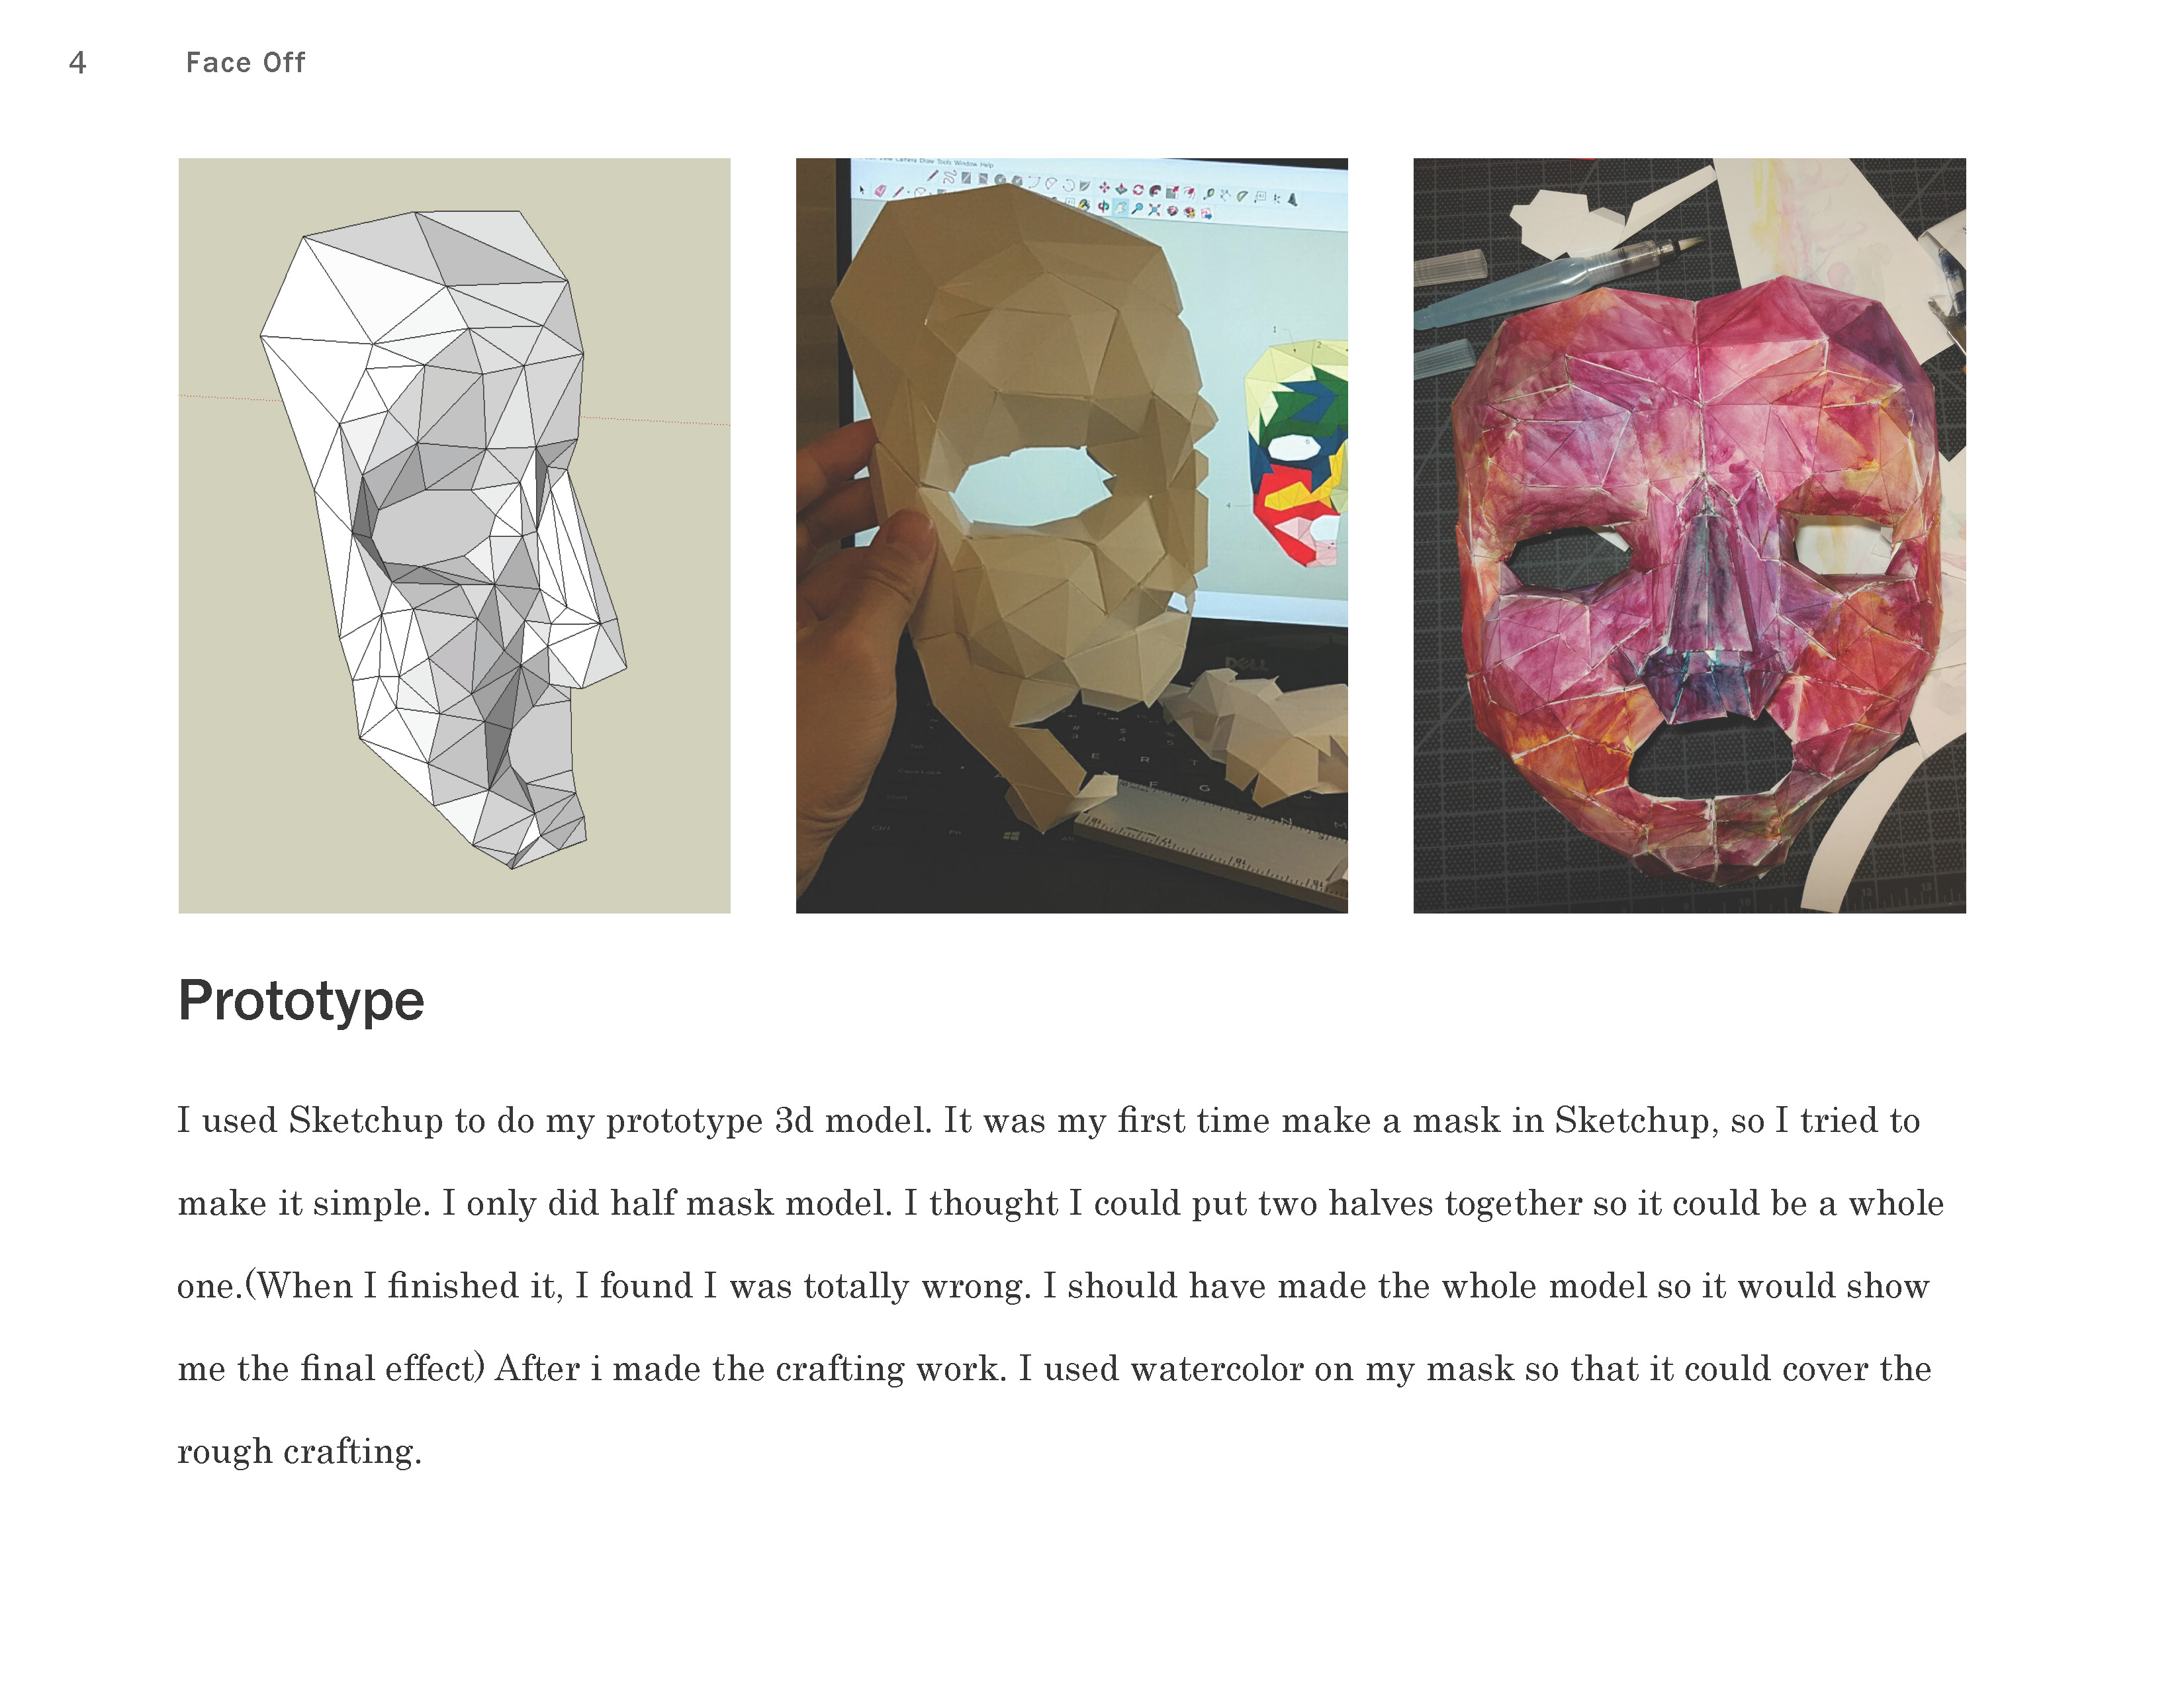Select the arrow Select tool in SketchUp toolbar
The image size is (2184, 1688).
click(x=862, y=191)
